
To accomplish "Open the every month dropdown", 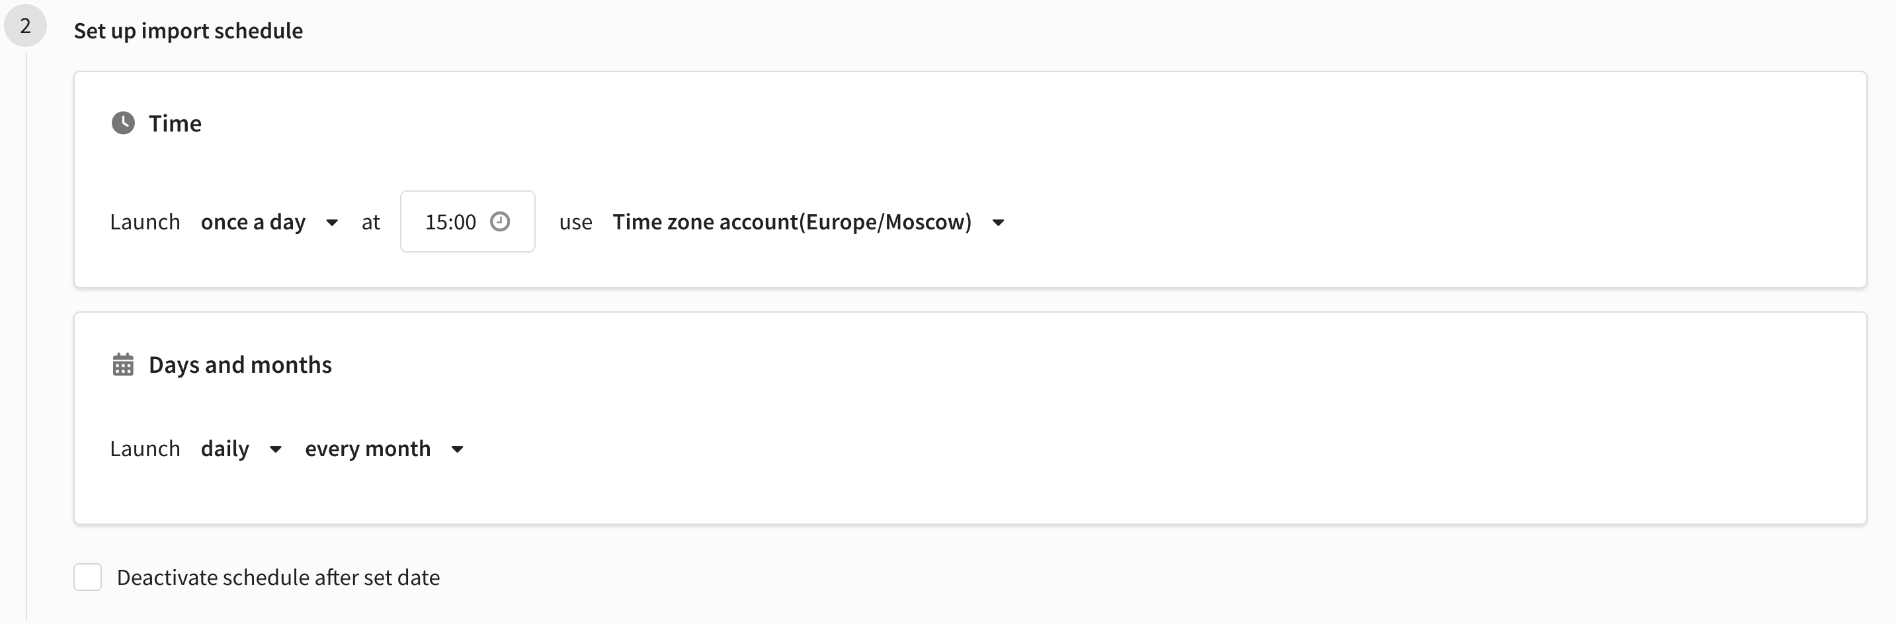I will coord(384,448).
